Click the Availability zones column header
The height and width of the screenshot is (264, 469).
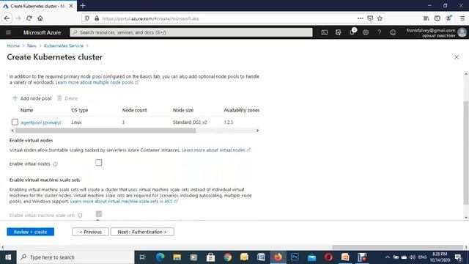pyautogui.click(x=242, y=110)
